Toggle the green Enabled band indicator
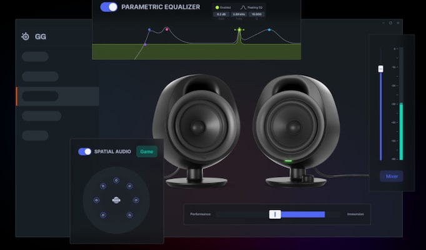This screenshot has height=250, width=426. pos(217,7)
